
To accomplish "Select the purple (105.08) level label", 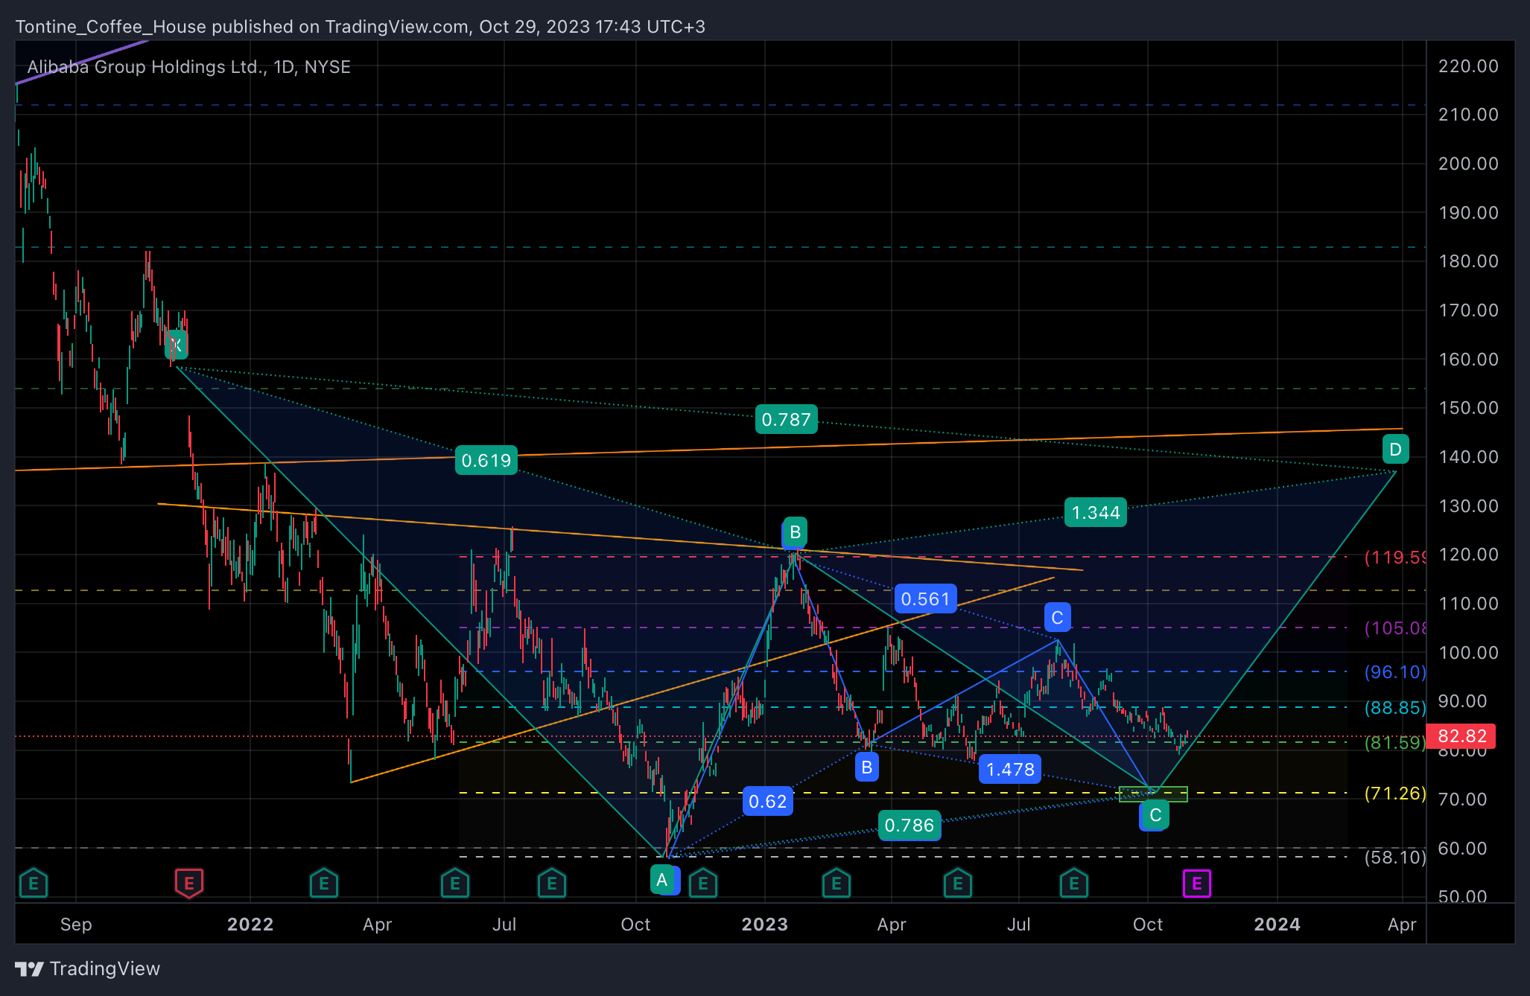I will coord(1394,628).
